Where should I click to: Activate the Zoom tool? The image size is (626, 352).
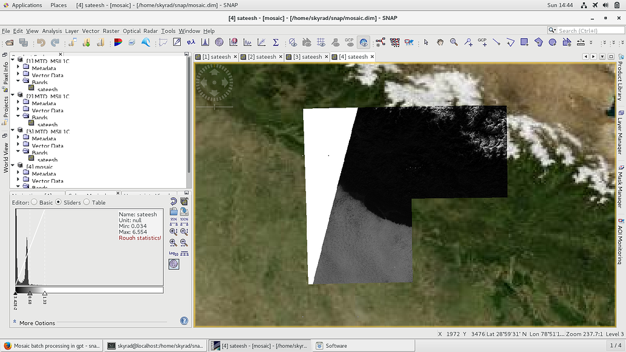[x=452, y=42]
